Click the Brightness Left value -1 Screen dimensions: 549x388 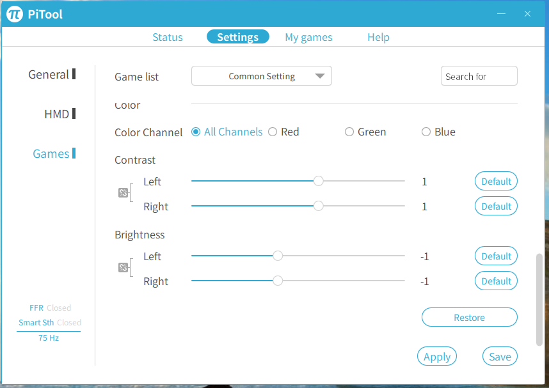pyautogui.click(x=424, y=257)
